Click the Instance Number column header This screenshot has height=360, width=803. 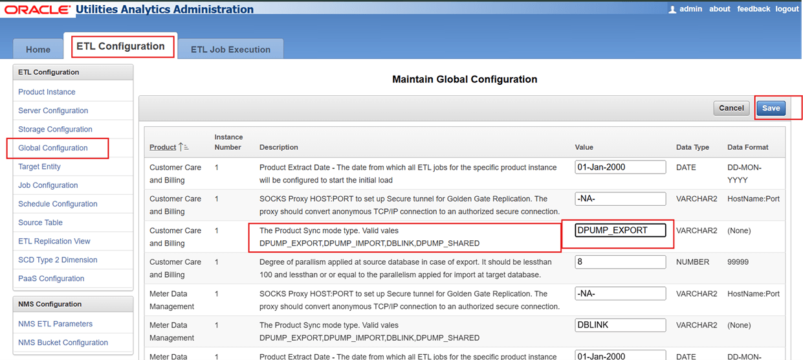(228, 142)
